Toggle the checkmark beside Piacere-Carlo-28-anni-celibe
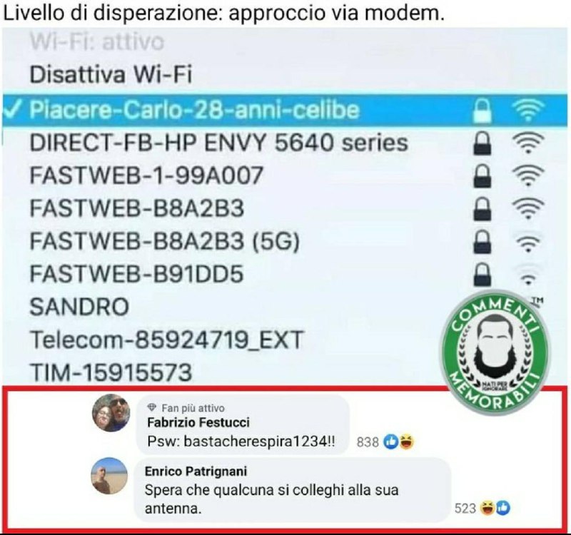Image resolution: width=571 pixels, height=535 pixels. (13, 109)
